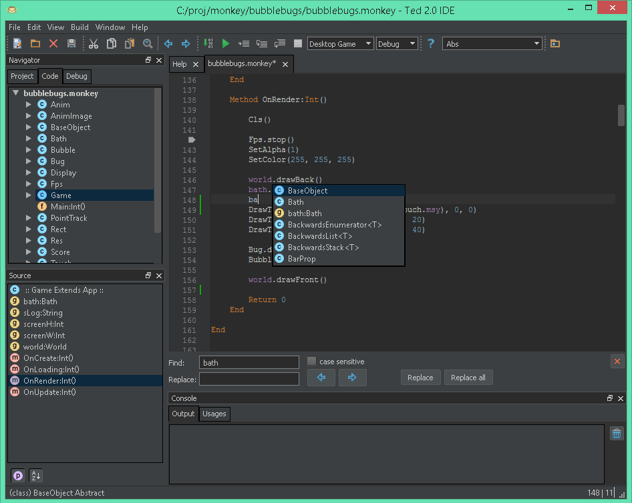Viewport: 632px width, 503px height.
Task: Click the Replace all button
Action: pyautogui.click(x=468, y=378)
